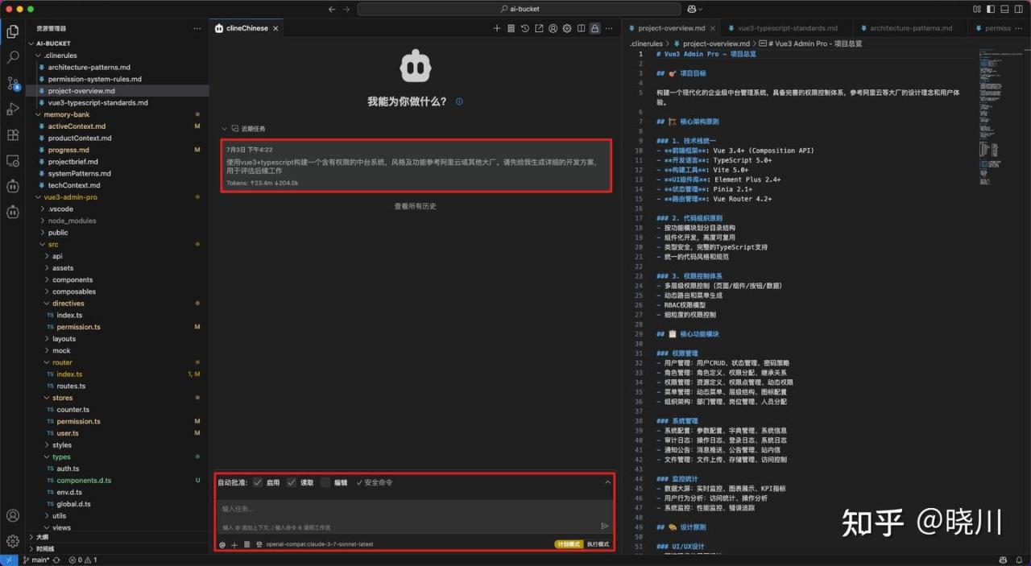Navigate forward with the title bar arrow
The width and height of the screenshot is (1031, 566).
click(346, 9)
